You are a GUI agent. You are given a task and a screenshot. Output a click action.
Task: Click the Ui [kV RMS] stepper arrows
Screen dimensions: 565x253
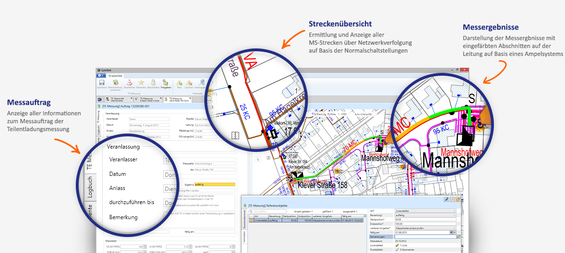pyautogui.click(x=190, y=246)
